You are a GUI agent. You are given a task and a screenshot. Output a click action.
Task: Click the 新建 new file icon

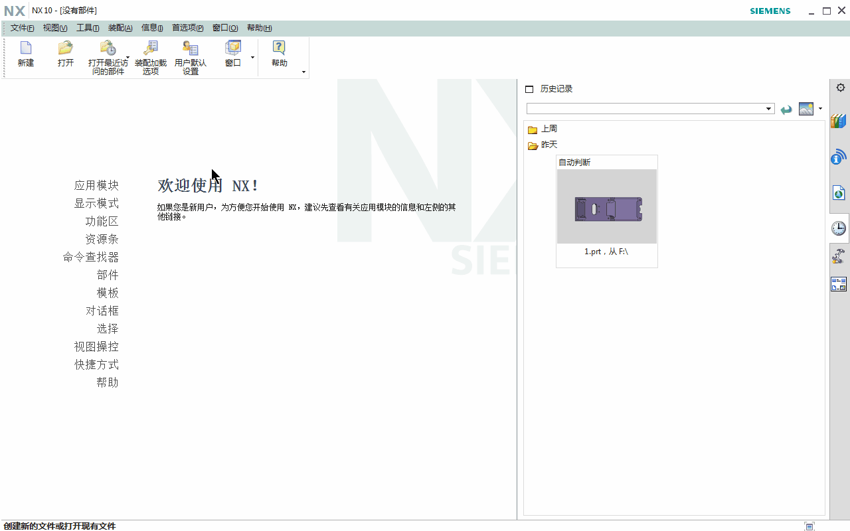pyautogui.click(x=26, y=54)
